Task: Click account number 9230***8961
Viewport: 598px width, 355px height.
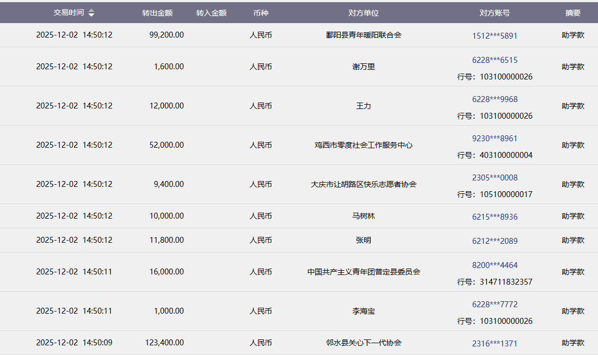Action: click(x=495, y=139)
